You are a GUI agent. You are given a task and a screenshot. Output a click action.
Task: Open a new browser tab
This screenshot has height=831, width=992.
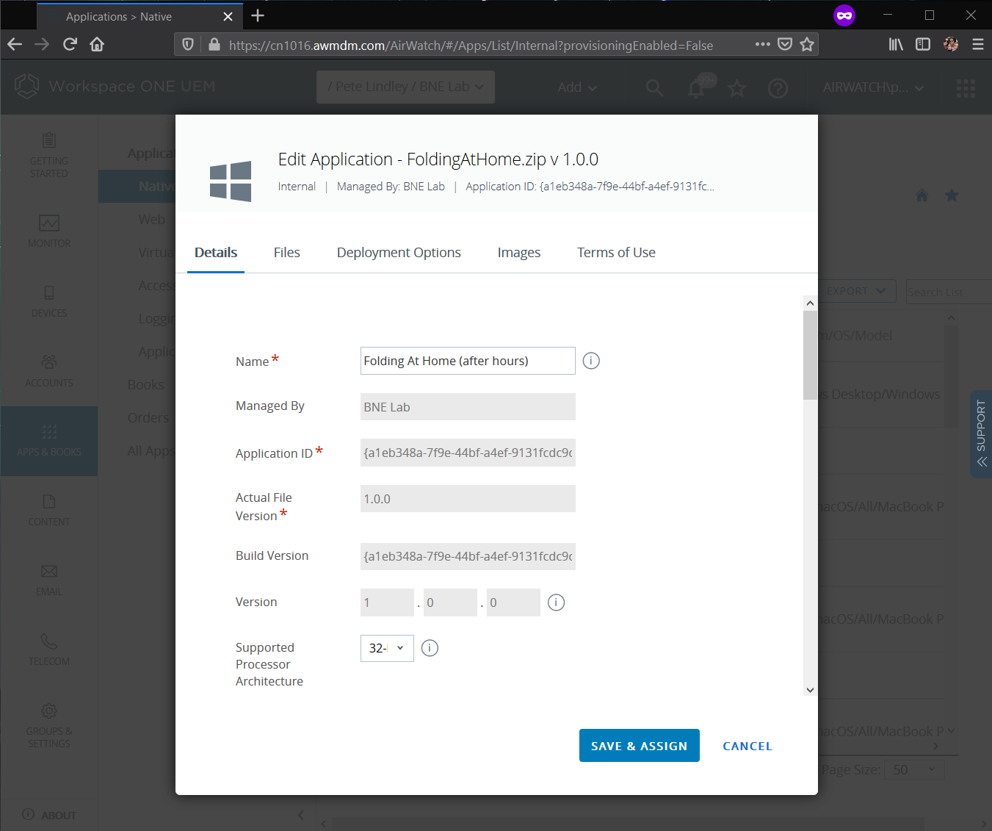click(258, 16)
